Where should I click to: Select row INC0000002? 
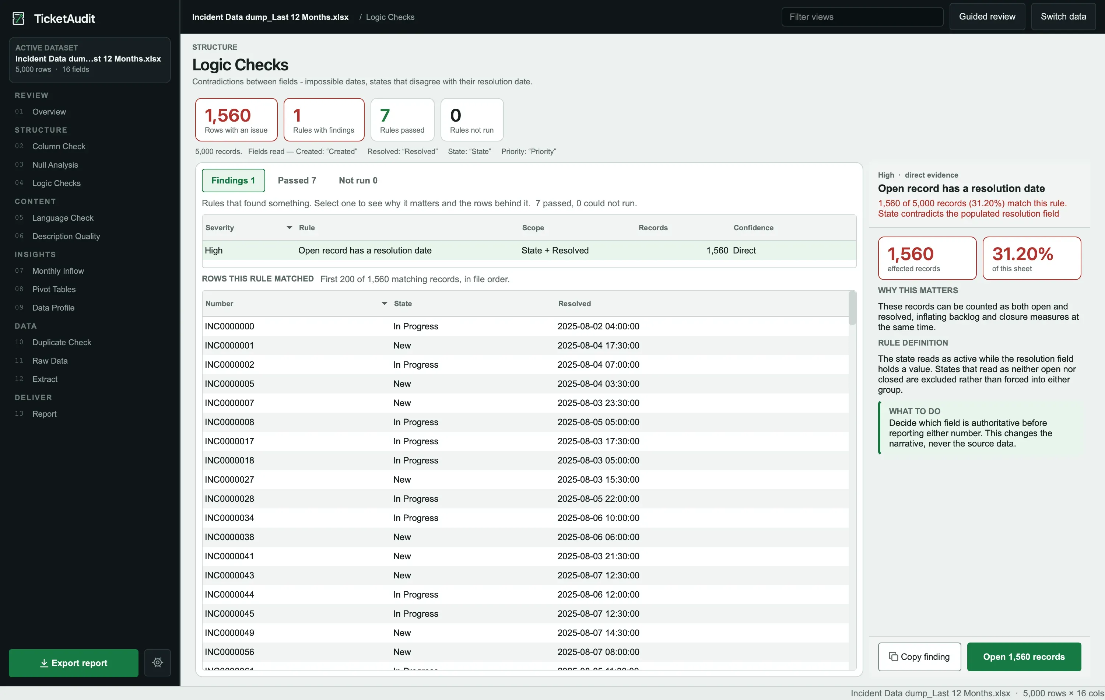[525, 364]
